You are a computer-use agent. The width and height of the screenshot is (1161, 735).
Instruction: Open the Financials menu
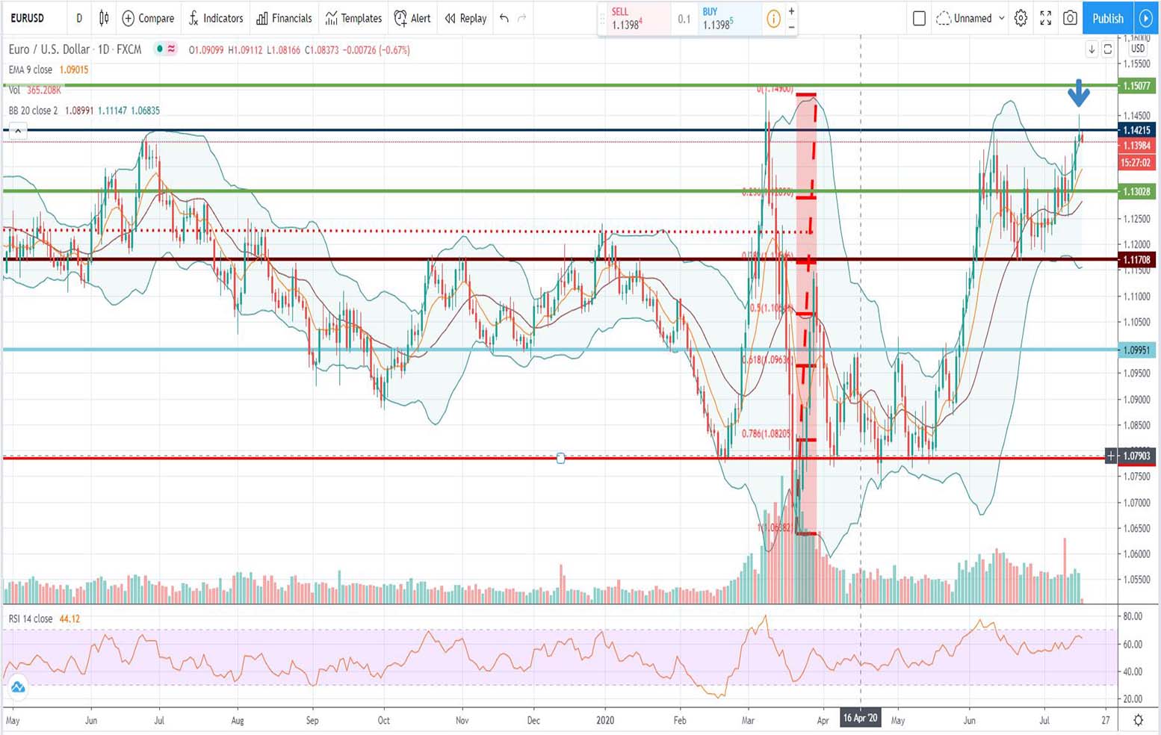[284, 18]
